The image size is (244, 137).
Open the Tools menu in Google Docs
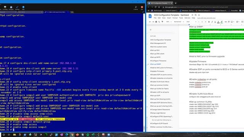(x=181, y=18)
